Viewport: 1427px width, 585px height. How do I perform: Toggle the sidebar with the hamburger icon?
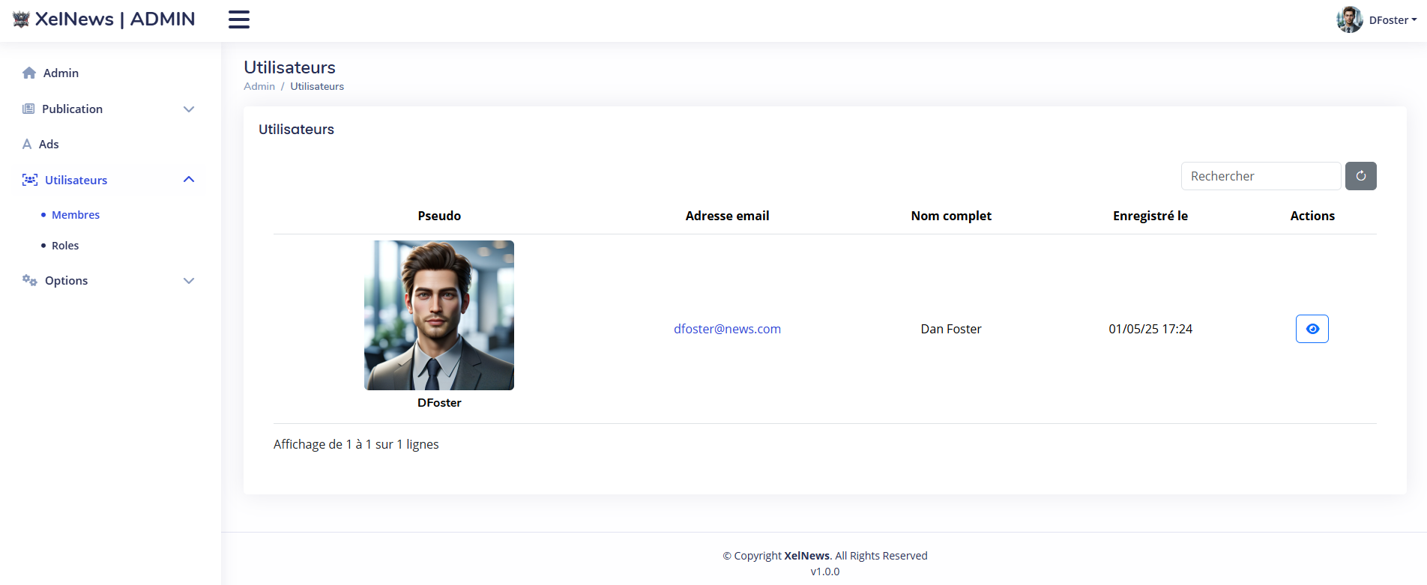(239, 19)
